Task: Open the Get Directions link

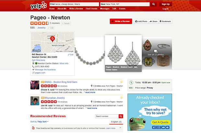Action: 39,60
